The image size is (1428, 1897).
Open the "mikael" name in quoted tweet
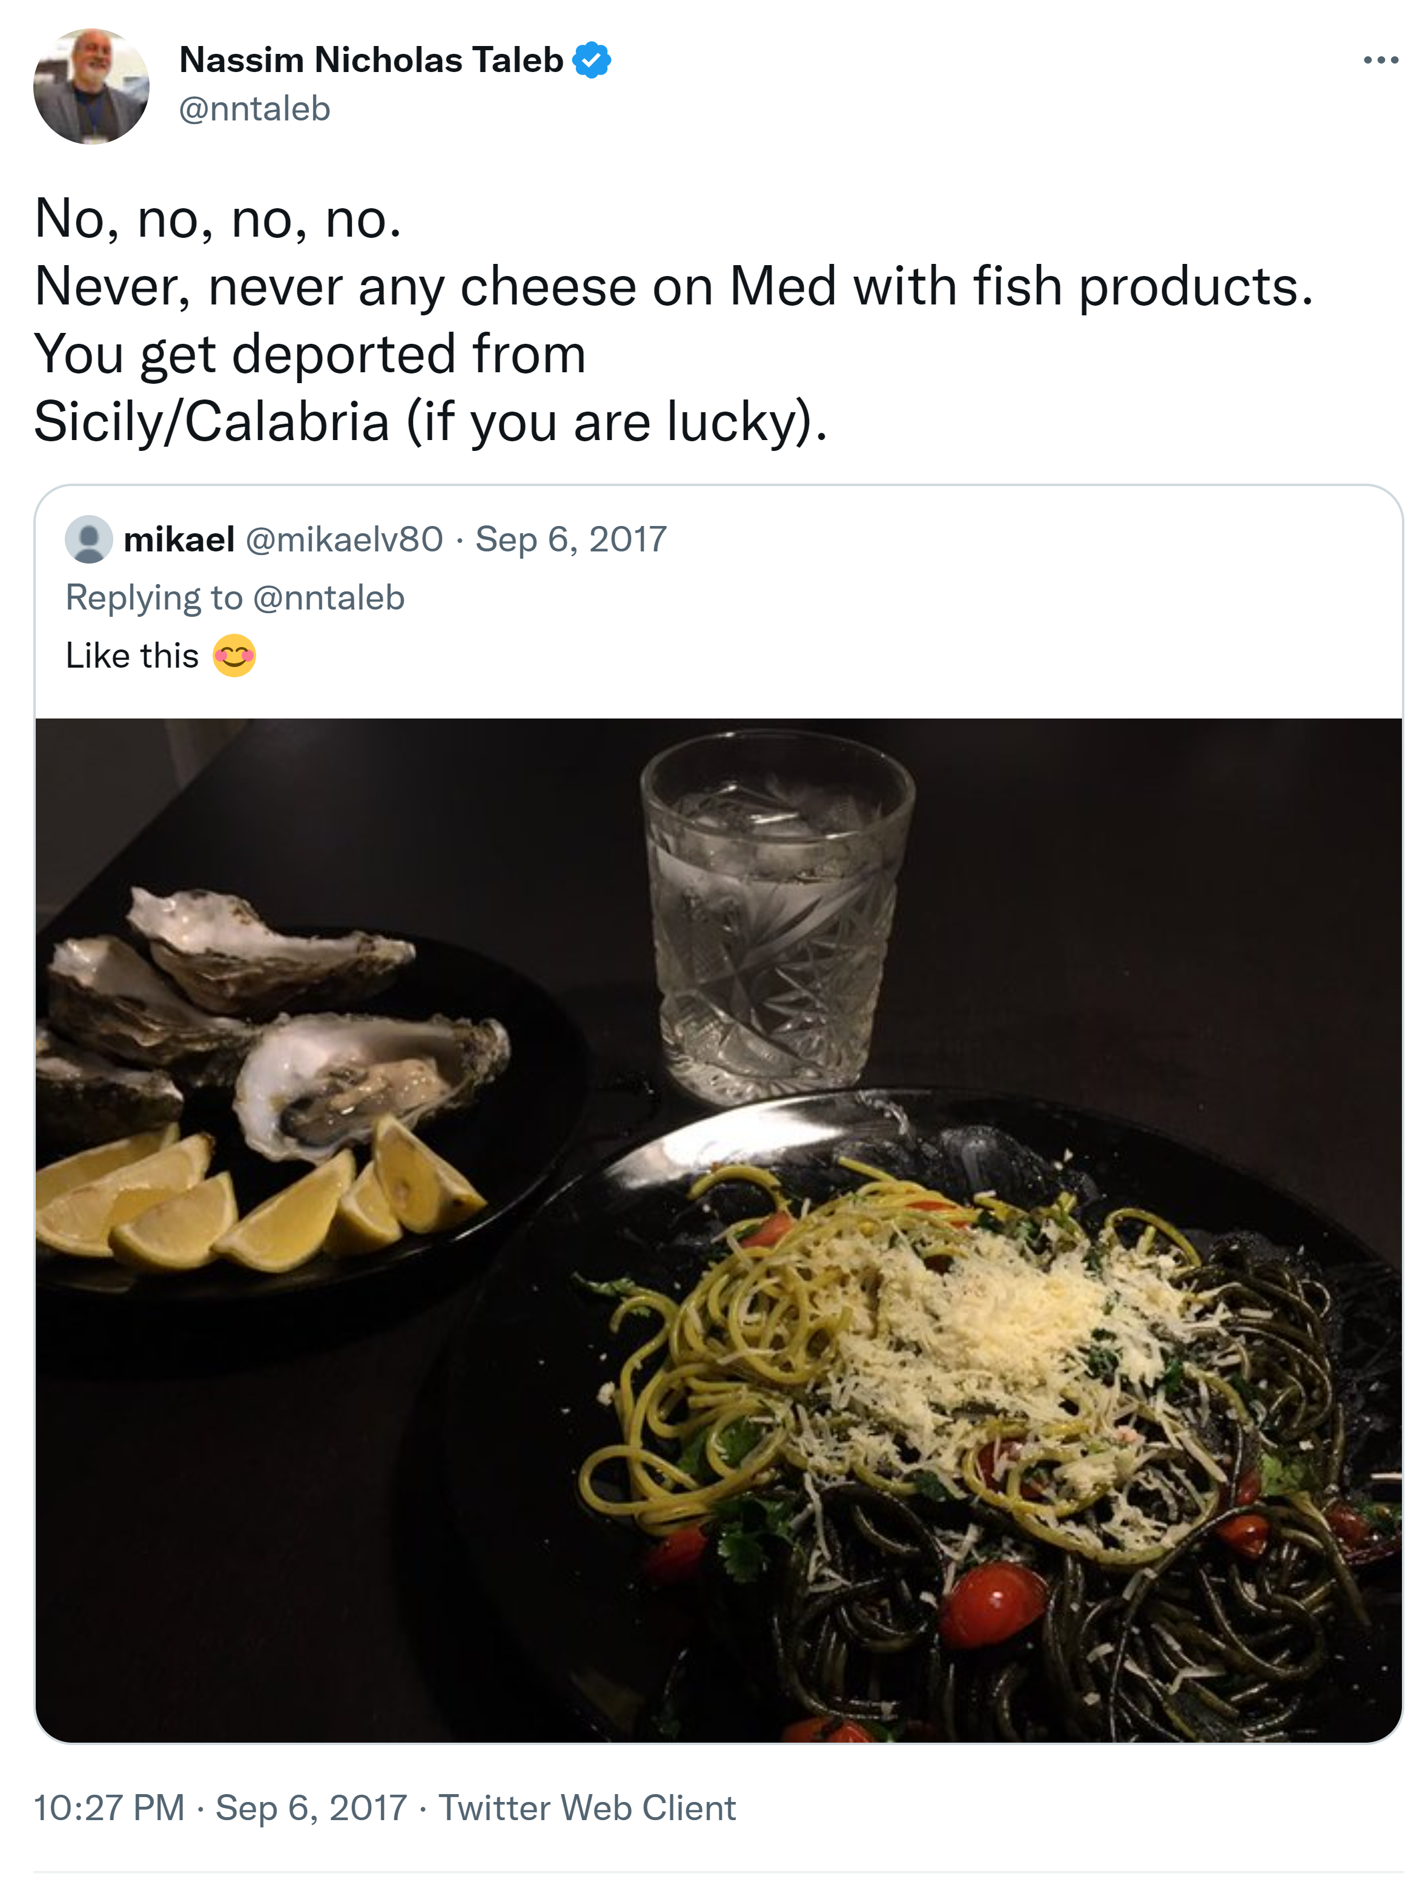point(179,539)
